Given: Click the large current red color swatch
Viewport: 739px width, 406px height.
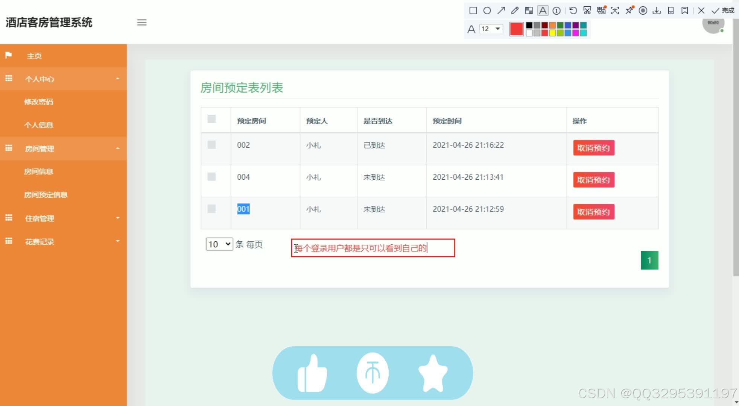Looking at the screenshot, I should (x=516, y=29).
